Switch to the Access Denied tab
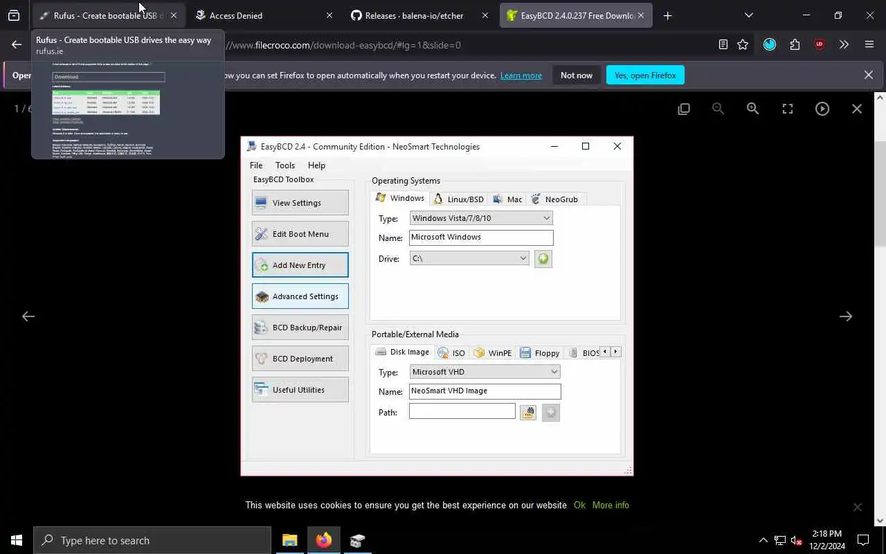This screenshot has width=886, height=554. [x=262, y=15]
